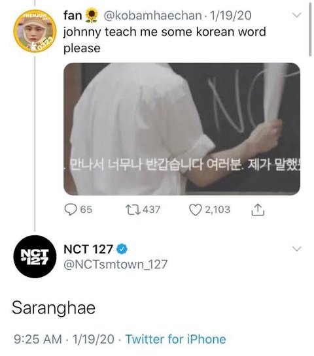Click the 1/19/20 date on fan's tweet

tap(230, 16)
